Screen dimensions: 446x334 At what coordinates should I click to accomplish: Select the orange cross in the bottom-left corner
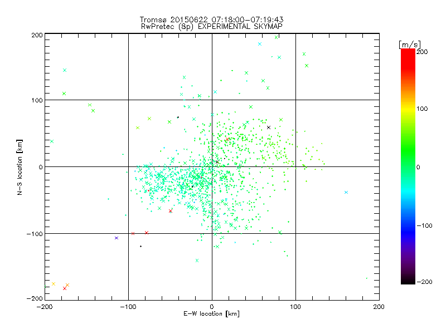pyautogui.click(x=67, y=285)
